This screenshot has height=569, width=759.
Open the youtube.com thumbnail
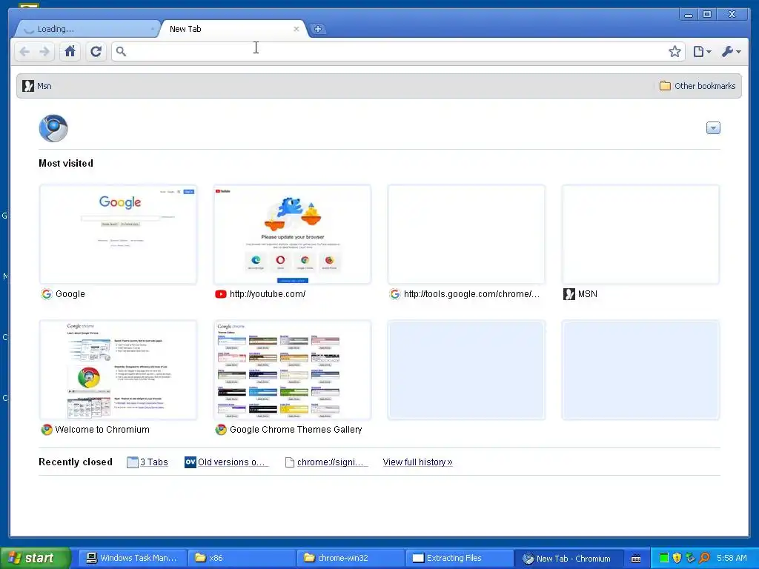coord(292,234)
